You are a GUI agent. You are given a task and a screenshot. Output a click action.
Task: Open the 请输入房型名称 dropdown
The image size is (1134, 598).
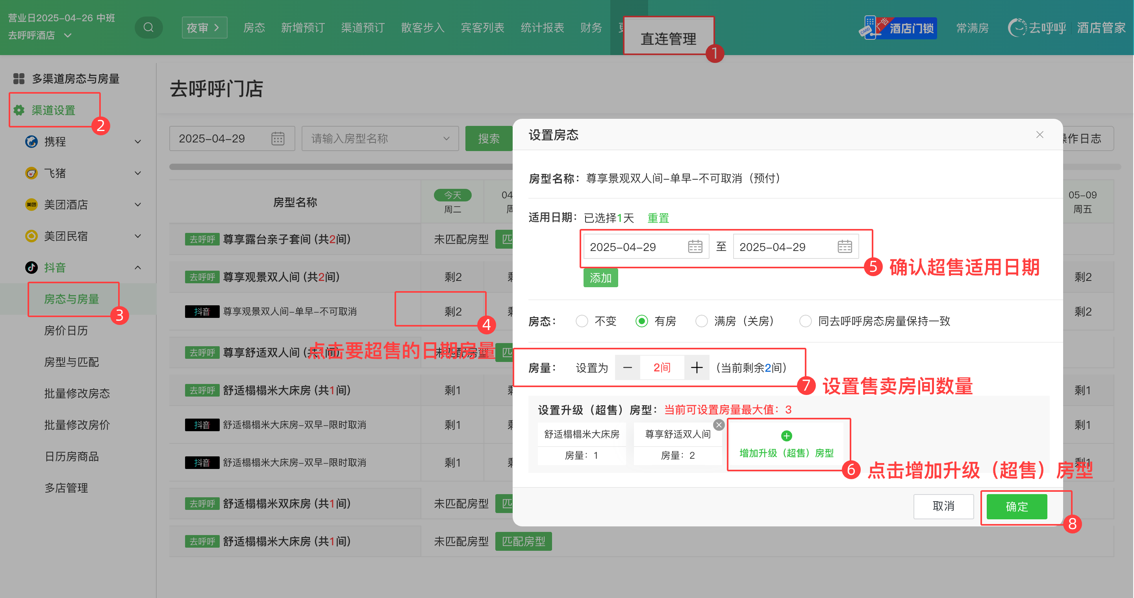click(380, 138)
